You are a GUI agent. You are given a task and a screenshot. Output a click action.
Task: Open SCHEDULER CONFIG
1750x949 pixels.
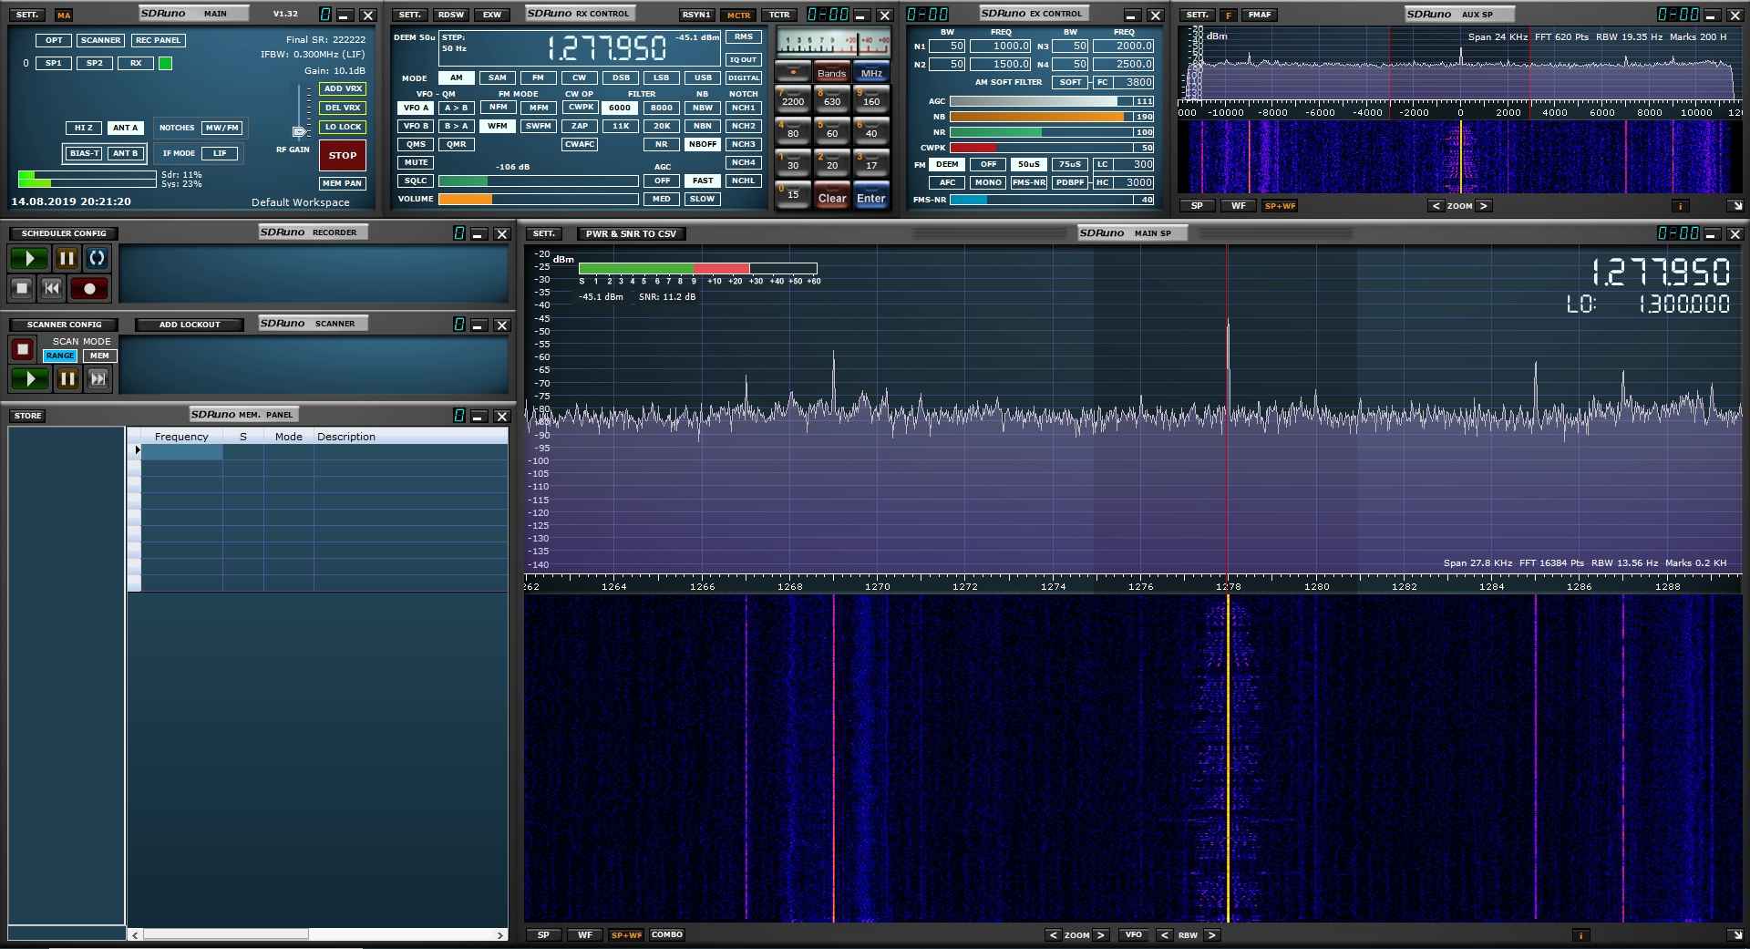64,233
